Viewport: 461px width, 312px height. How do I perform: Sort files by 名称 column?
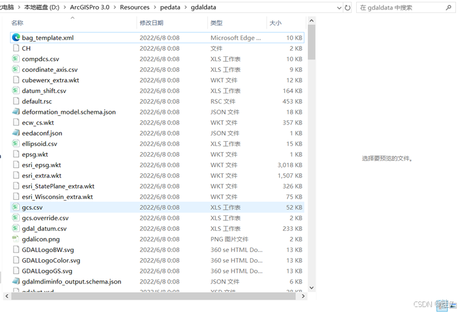tap(73, 22)
